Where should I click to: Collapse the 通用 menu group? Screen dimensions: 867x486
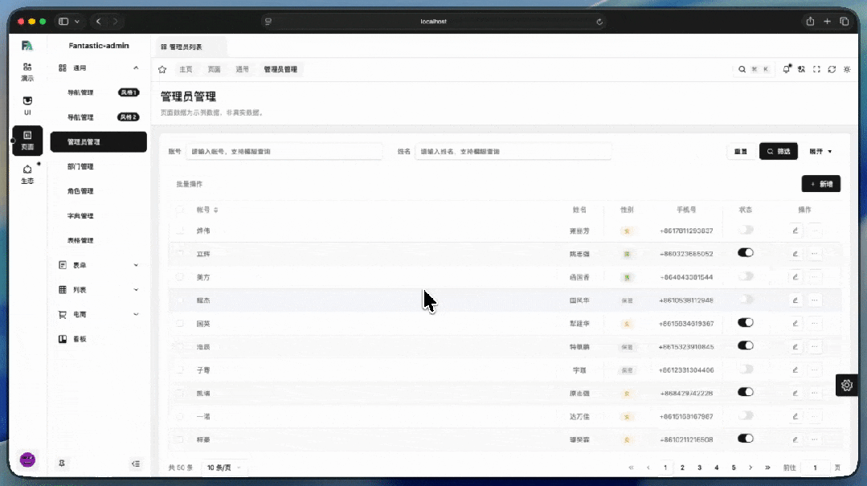tap(98, 68)
